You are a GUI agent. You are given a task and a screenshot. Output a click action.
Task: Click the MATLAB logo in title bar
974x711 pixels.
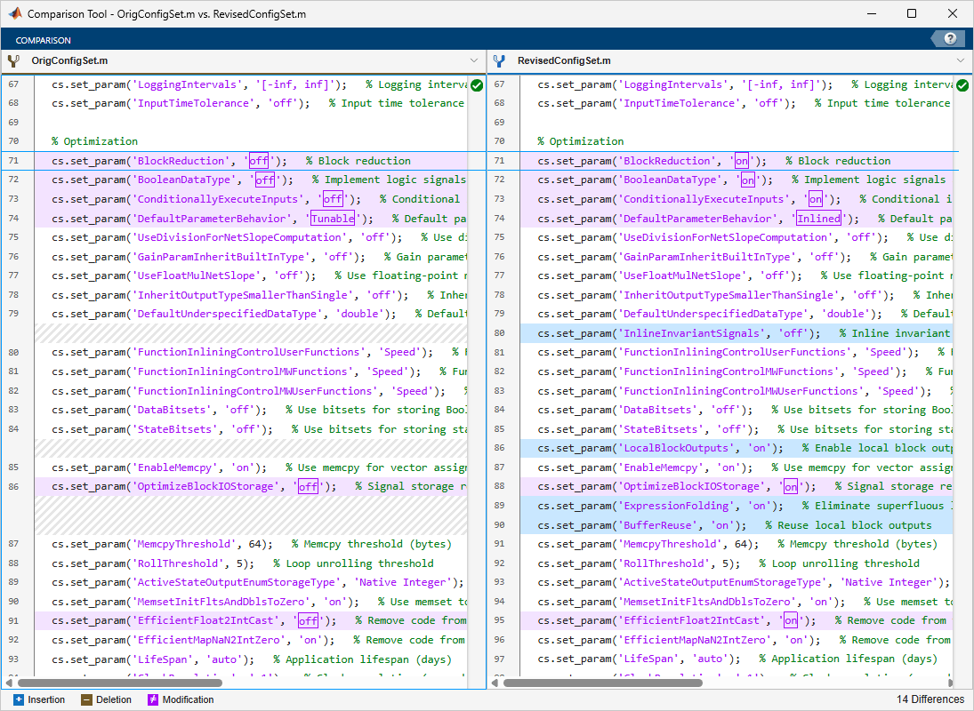click(x=15, y=13)
